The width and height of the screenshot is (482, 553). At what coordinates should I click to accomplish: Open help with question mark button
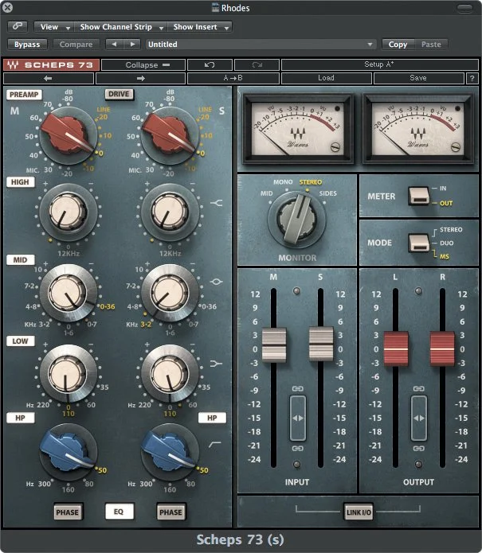point(472,78)
